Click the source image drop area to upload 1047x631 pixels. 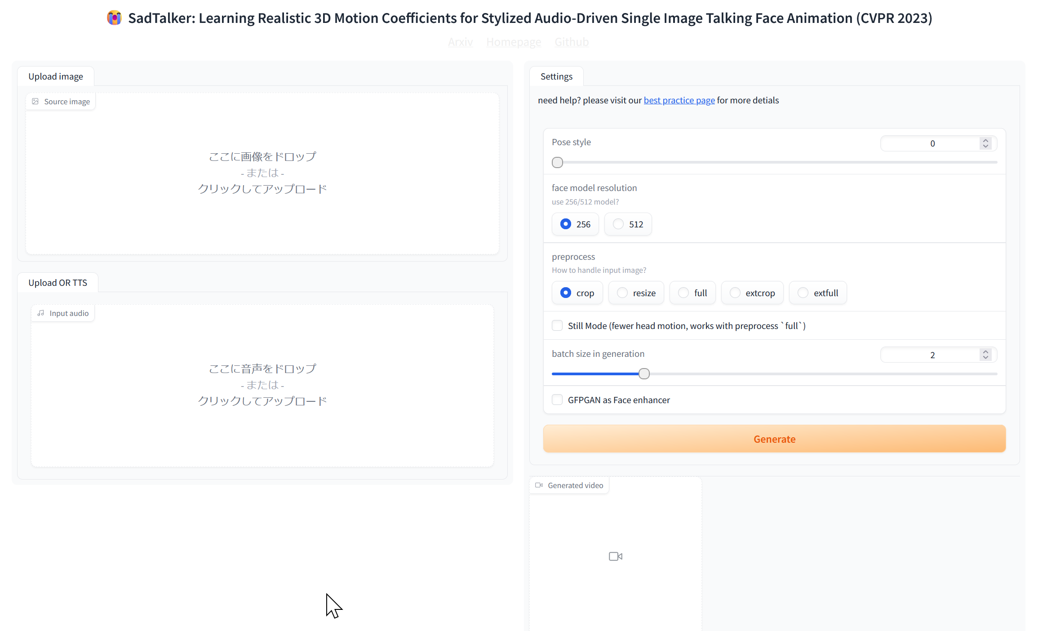[262, 173]
